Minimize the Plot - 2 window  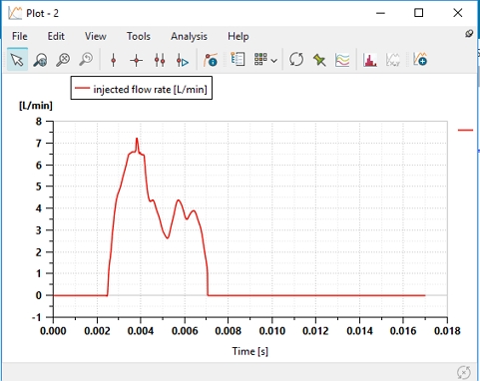380,13
